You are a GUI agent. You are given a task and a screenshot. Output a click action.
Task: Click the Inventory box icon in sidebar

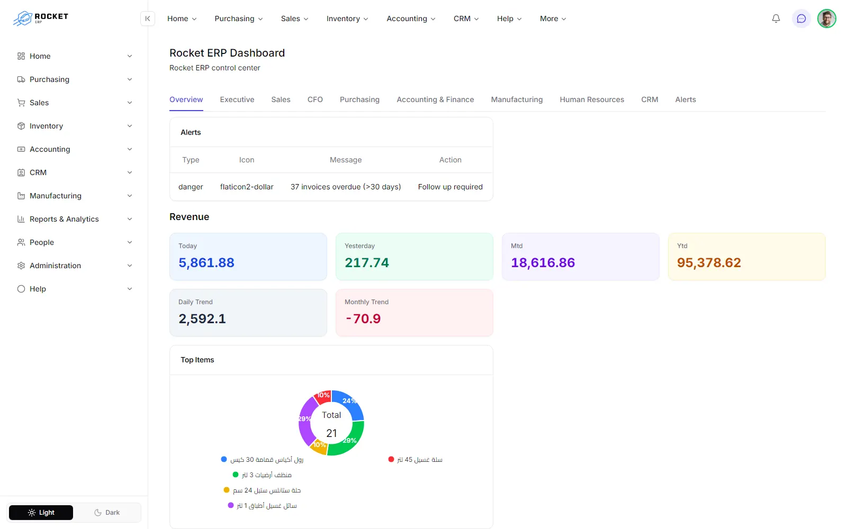(21, 126)
